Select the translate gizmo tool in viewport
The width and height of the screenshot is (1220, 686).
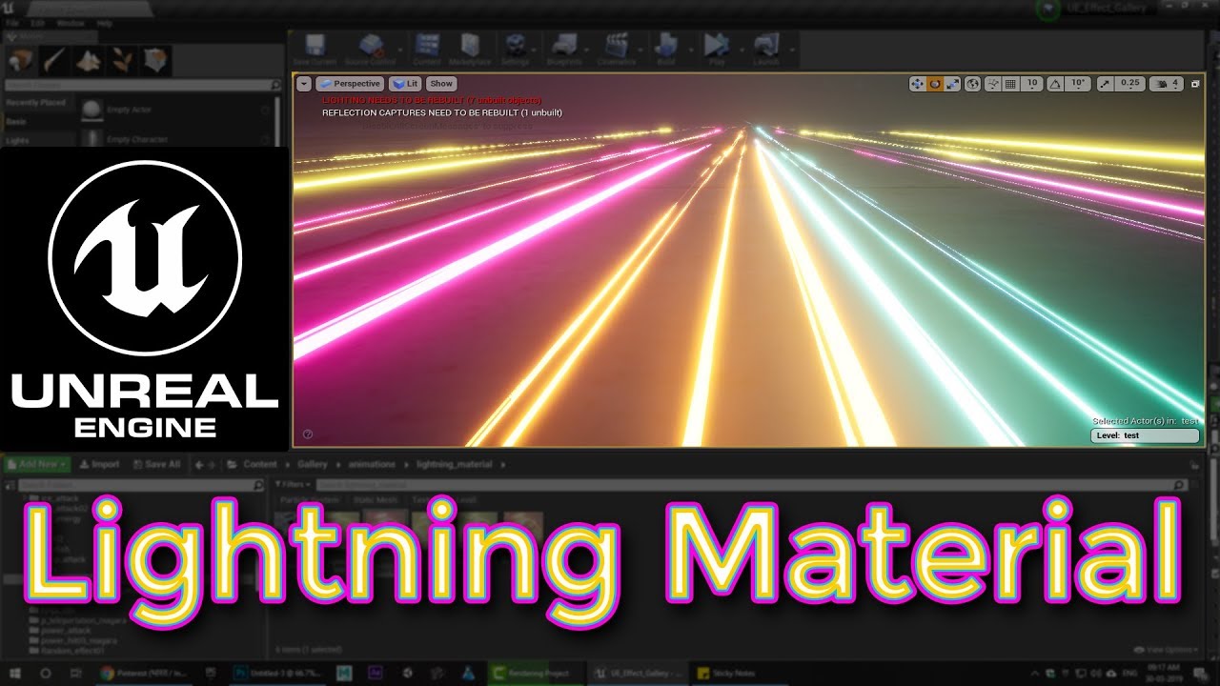pyautogui.click(x=917, y=84)
